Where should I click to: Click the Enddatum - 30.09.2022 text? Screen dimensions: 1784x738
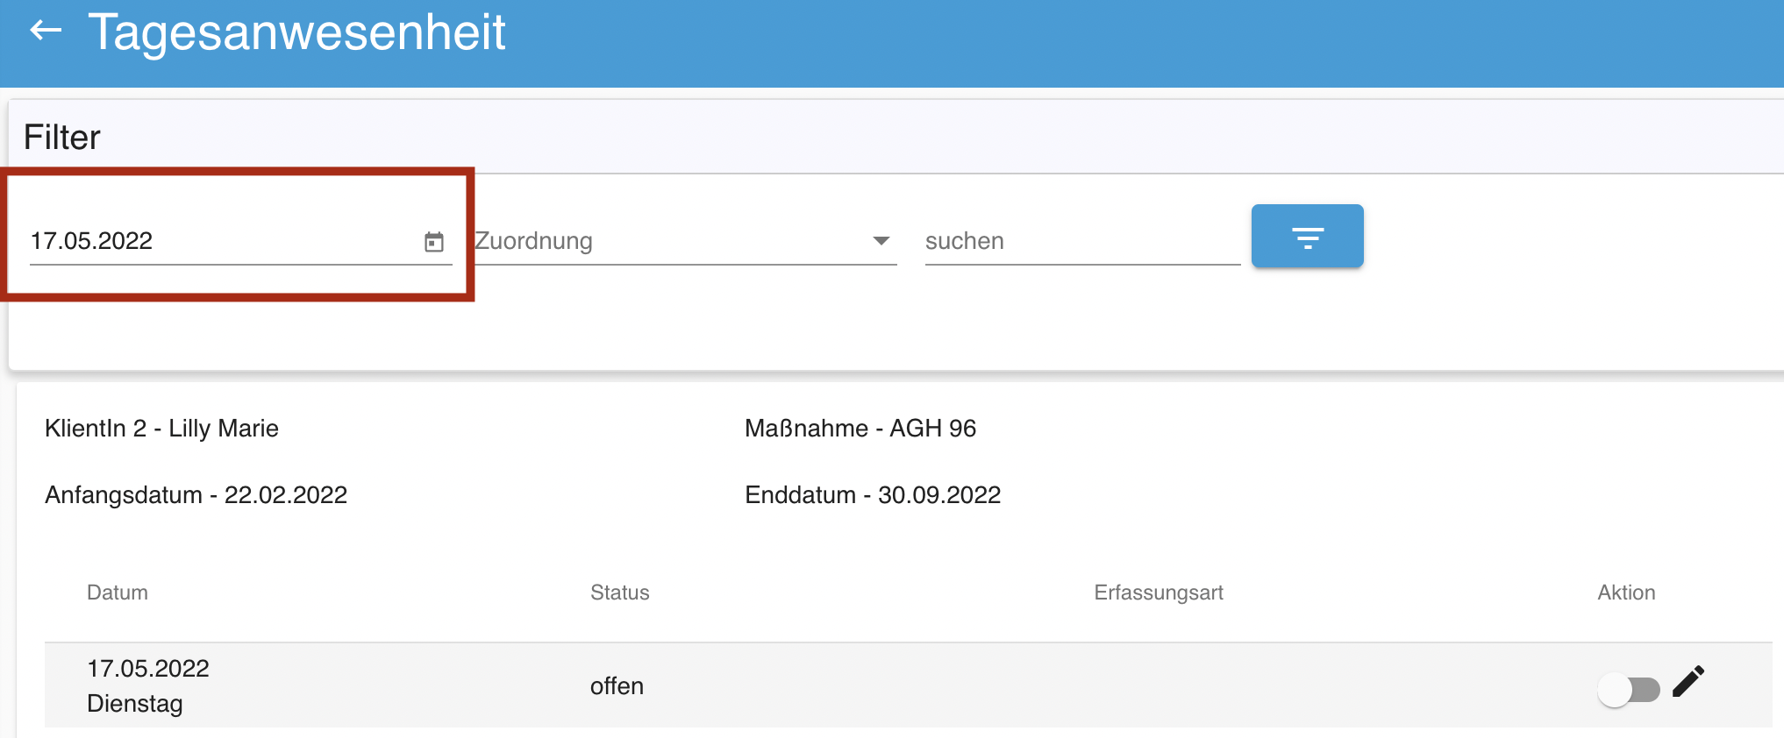click(872, 495)
